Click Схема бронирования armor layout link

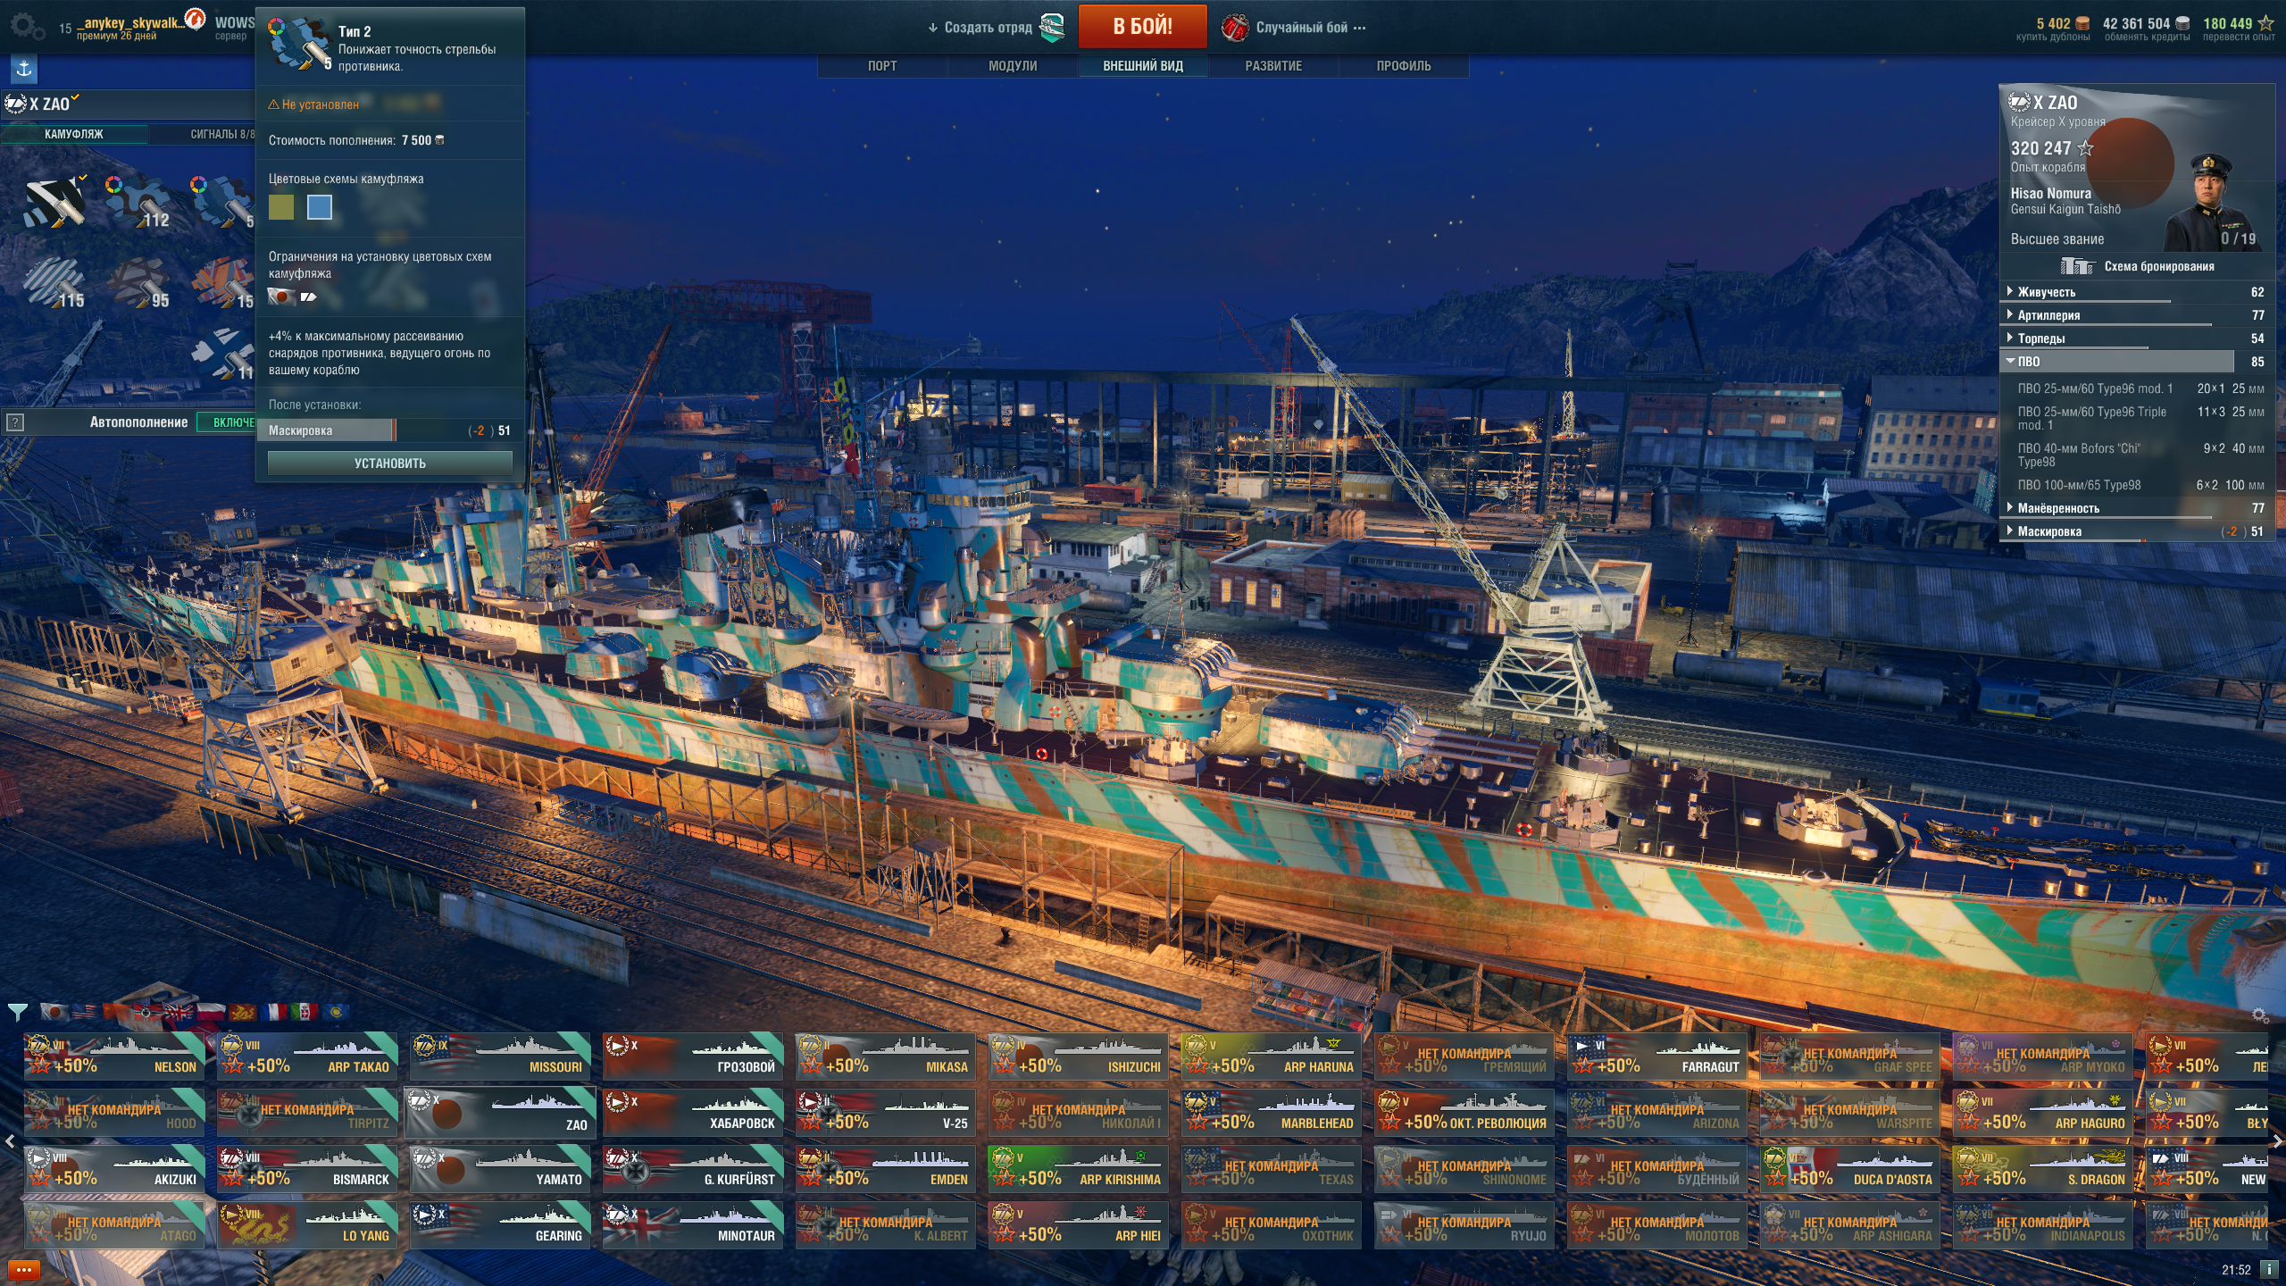pyautogui.click(x=2159, y=266)
